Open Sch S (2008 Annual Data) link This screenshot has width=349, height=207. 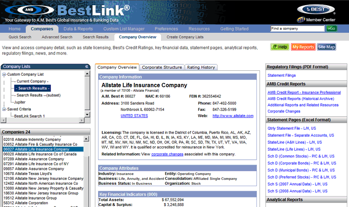298,191
